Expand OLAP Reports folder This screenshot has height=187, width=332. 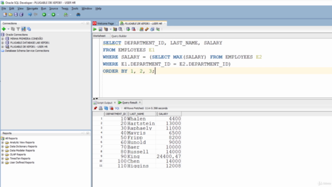click(x=3, y=155)
